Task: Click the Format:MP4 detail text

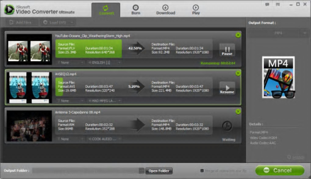Action: coord(259,132)
